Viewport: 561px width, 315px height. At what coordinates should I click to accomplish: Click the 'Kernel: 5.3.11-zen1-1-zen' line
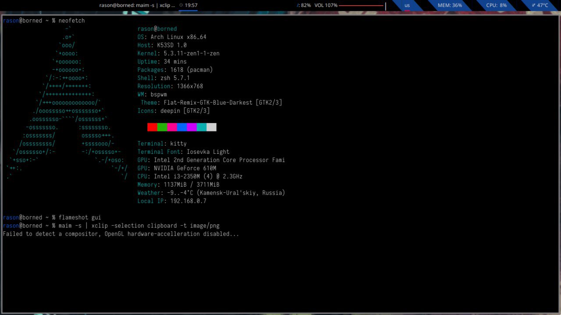[178, 53]
